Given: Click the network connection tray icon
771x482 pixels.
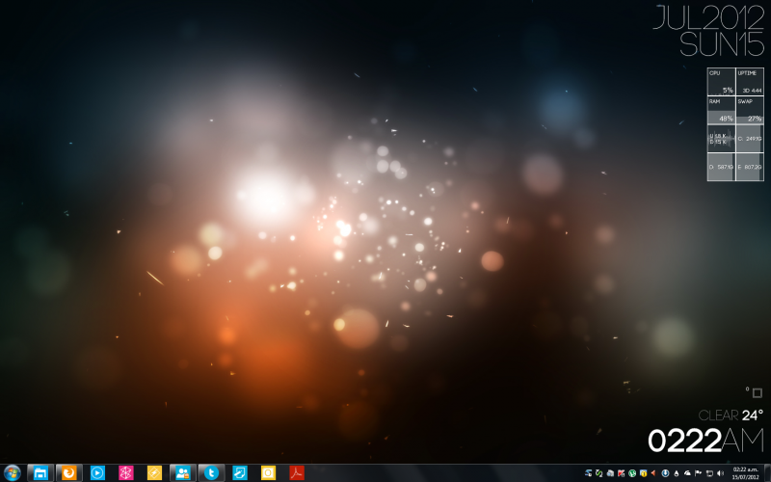Looking at the screenshot, I should tap(709, 473).
